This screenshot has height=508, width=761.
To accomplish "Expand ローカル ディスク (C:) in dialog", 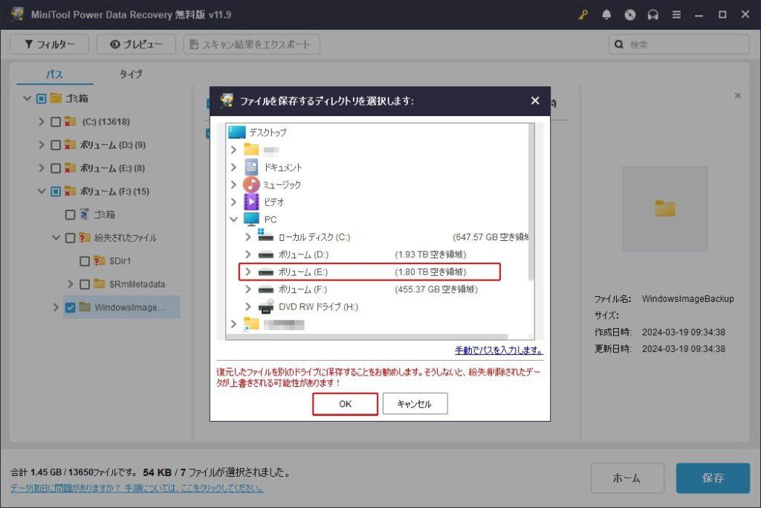I will click(x=248, y=237).
